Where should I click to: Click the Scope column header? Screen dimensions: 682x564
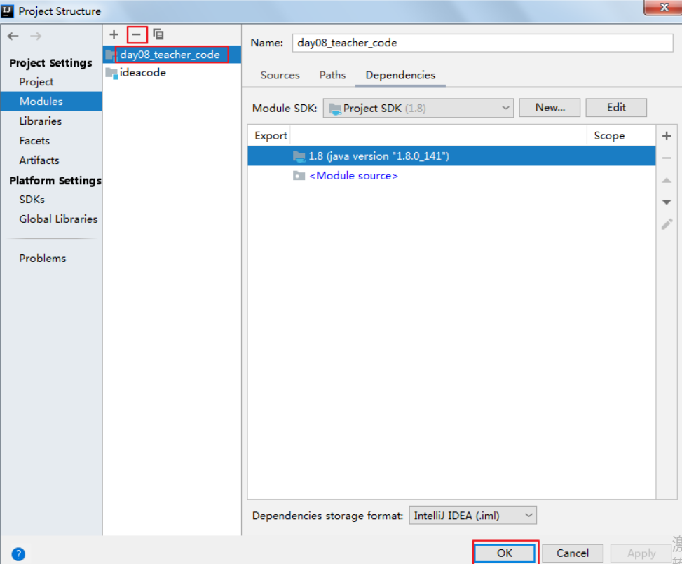click(x=609, y=136)
